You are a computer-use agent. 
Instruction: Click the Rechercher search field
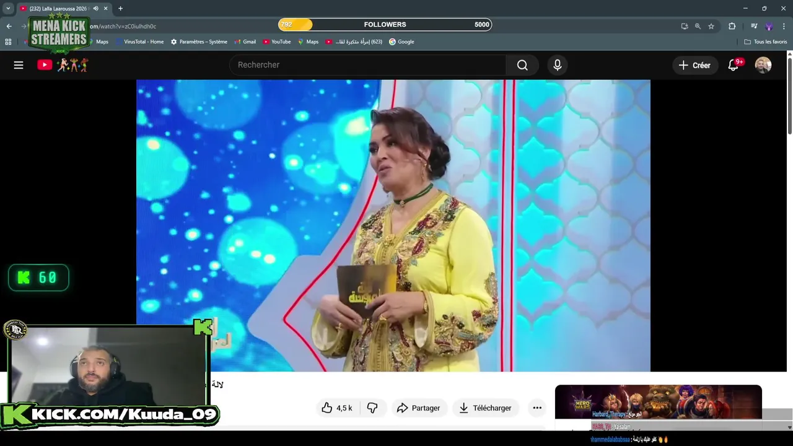pyautogui.click(x=368, y=65)
